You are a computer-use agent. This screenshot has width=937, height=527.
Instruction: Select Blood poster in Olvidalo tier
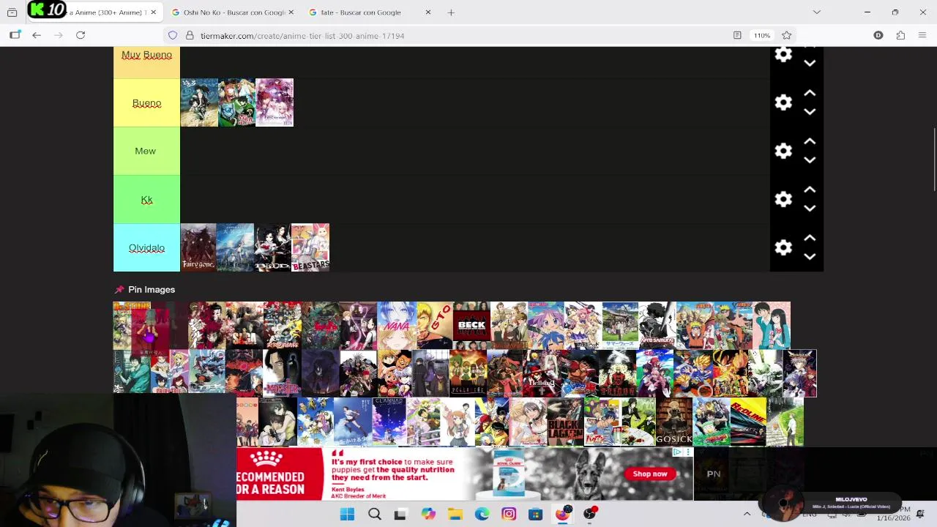(272, 247)
